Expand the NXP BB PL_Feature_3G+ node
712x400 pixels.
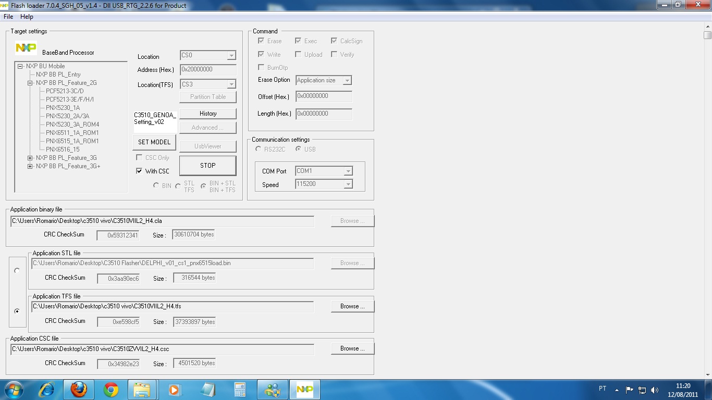(30, 166)
